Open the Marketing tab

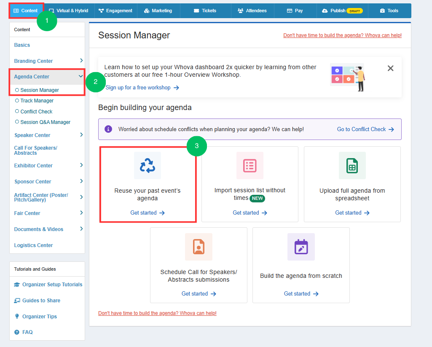[x=158, y=11]
